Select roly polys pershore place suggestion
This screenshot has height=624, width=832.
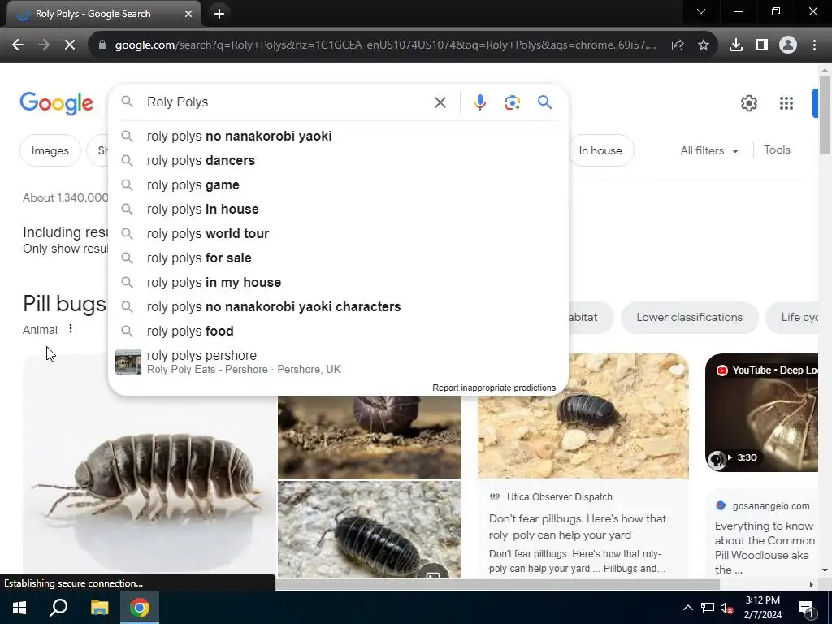(339, 362)
